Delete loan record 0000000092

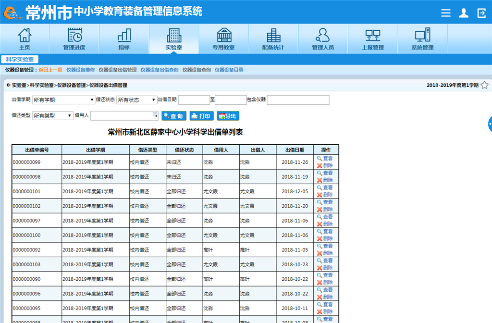point(325,253)
